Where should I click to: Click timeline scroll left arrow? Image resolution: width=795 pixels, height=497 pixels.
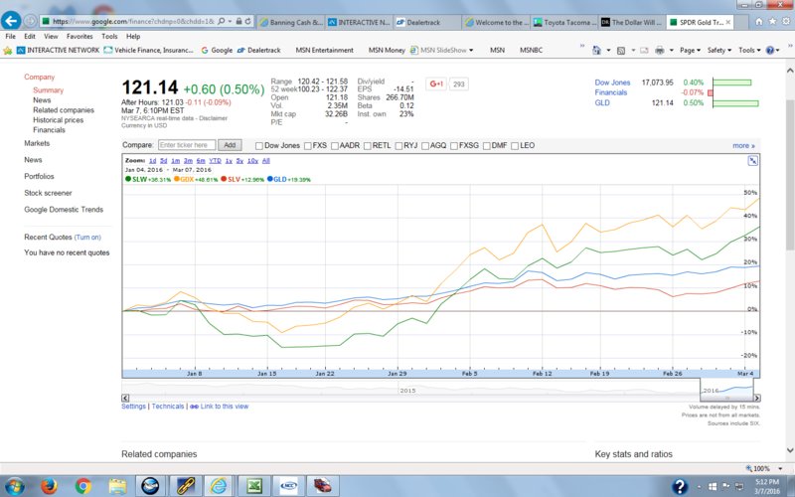[125, 399]
